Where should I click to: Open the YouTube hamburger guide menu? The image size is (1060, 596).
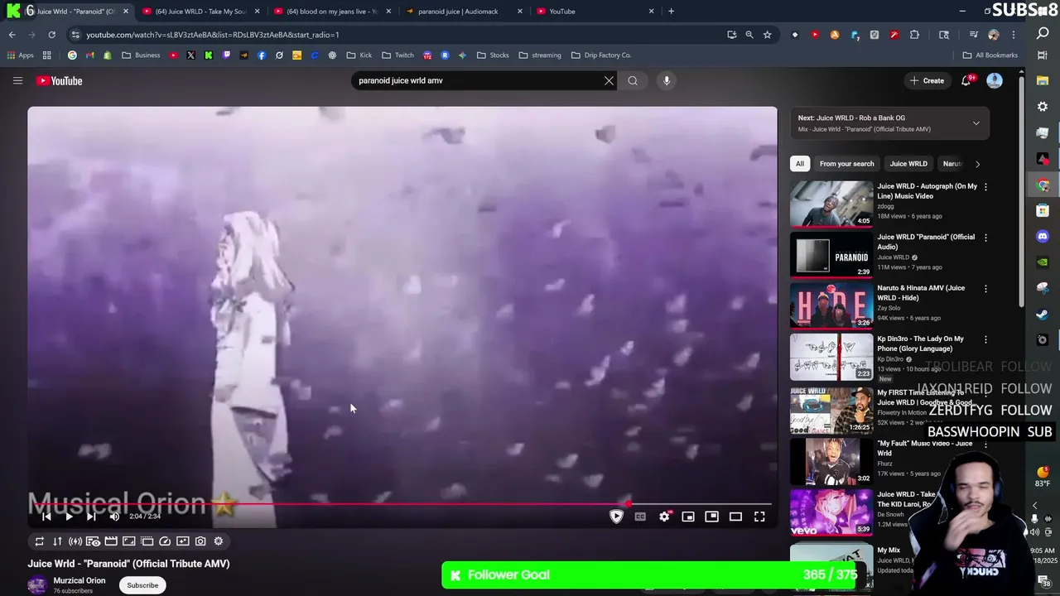(x=17, y=80)
